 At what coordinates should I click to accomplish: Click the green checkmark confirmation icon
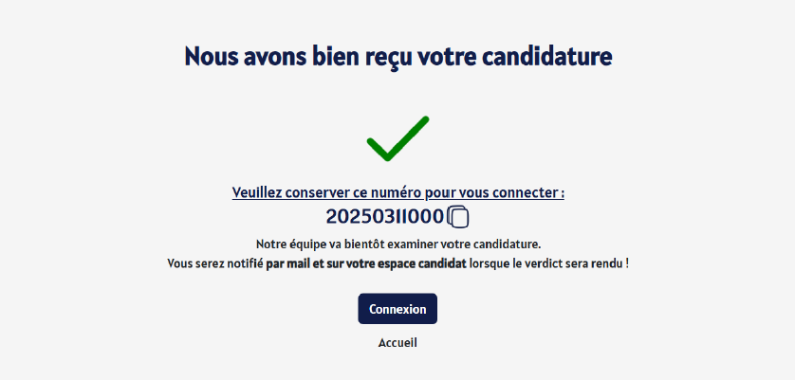coord(398,138)
